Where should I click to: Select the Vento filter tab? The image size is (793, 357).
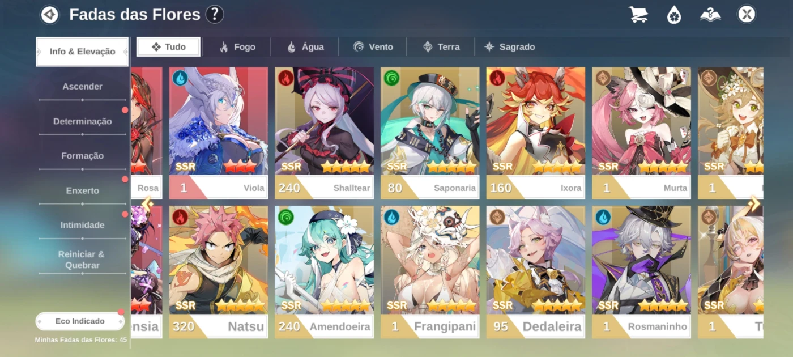click(373, 47)
